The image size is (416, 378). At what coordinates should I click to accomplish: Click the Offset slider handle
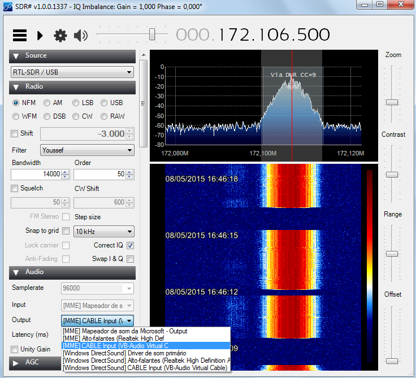tap(392, 361)
